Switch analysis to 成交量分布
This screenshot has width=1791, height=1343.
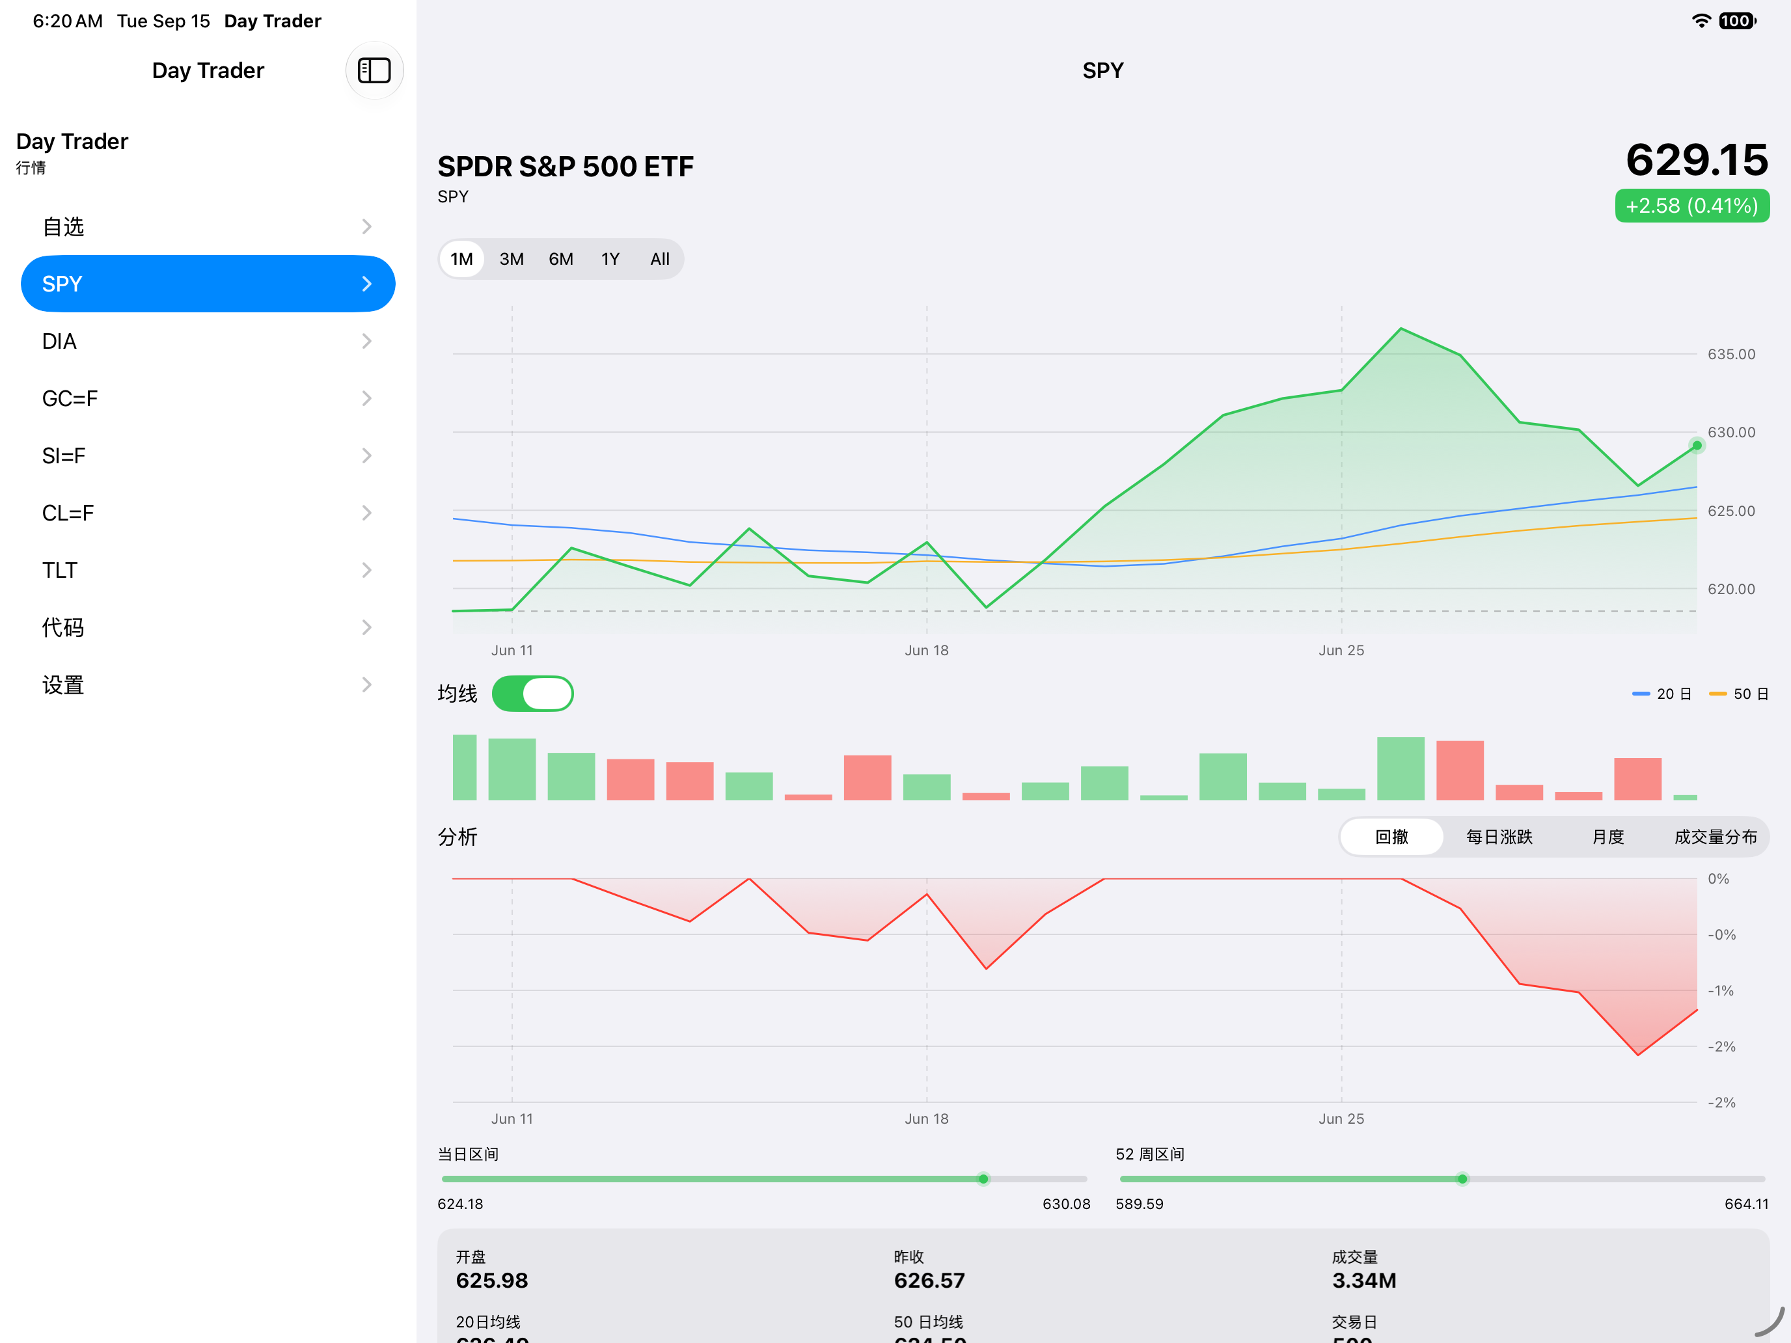[x=1716, y=837]
